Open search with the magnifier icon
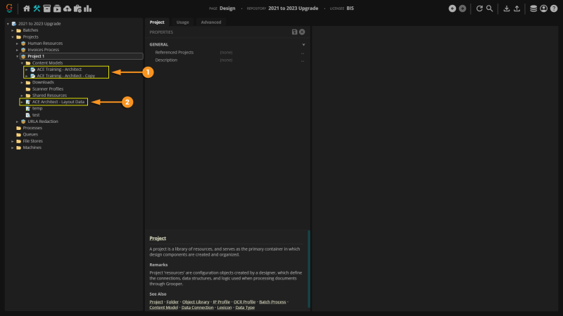The width and height of the screenshot is (563, 316). [x=489, y=8]
